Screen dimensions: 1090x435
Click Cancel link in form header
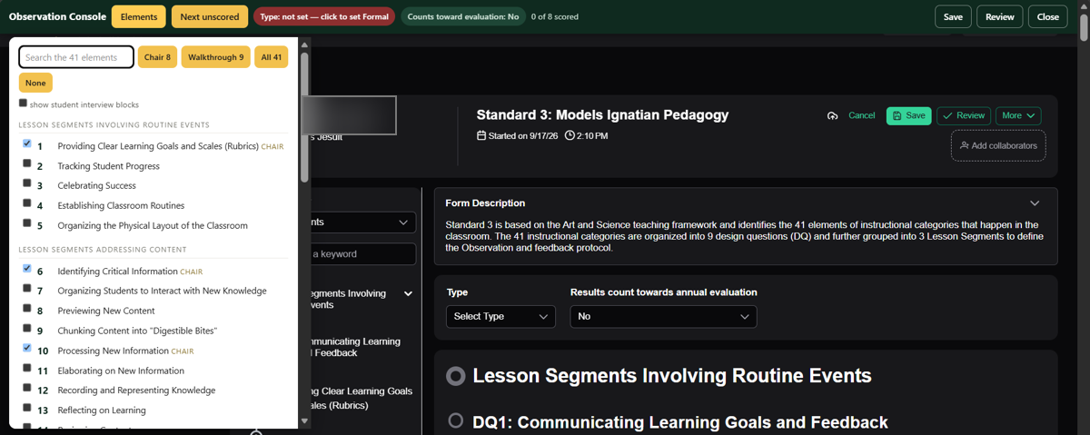tap(861, 115)
